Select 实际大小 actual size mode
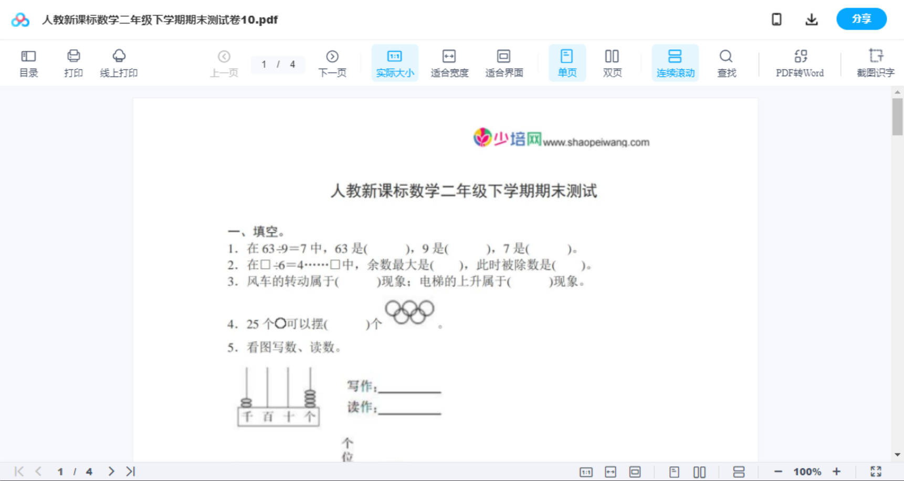904x481 pixels. point(395,62)
